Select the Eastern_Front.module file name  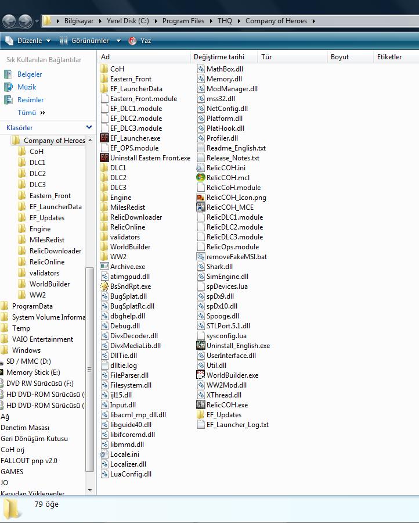click(x=143, y=99)
